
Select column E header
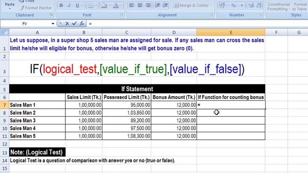(x=231, y=32)
